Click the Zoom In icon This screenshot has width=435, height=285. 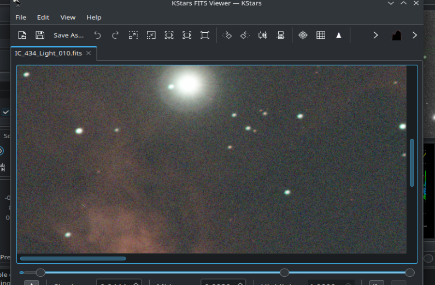click(x=133, y=35)
